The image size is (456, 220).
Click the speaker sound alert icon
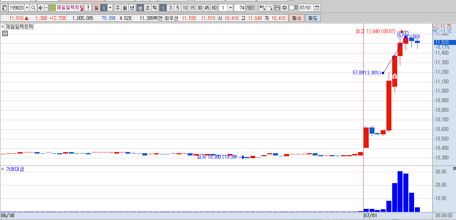(x=41, y=8)
